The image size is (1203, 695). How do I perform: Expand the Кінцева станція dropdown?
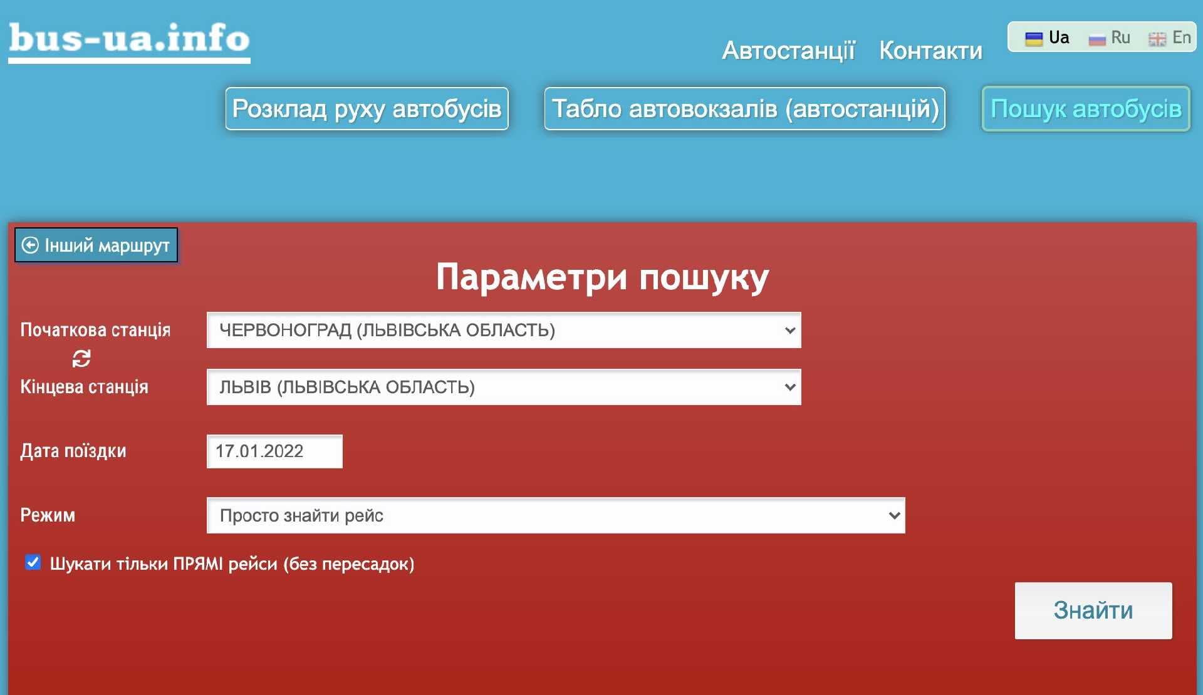point(503,387)
